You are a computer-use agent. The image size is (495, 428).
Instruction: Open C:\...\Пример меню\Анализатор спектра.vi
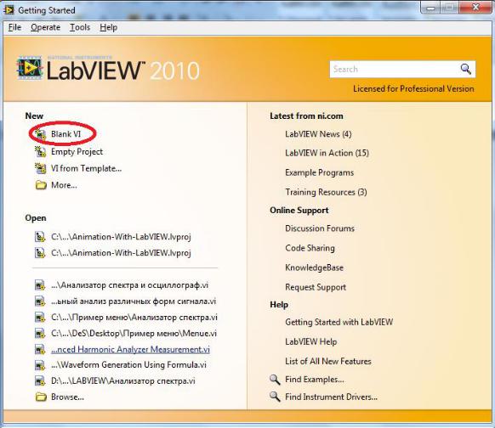[x=134, y=318]
